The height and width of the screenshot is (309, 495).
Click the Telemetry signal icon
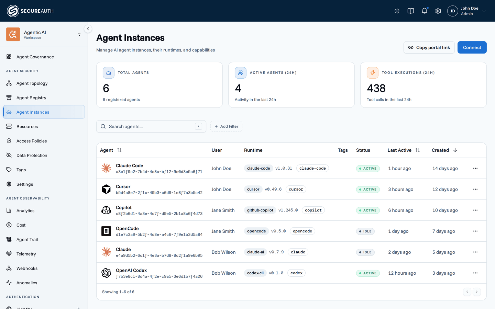[9, 254]
